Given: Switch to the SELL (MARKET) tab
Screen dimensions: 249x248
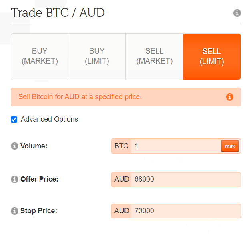Looking at the screenshot, I should (154, 56).
